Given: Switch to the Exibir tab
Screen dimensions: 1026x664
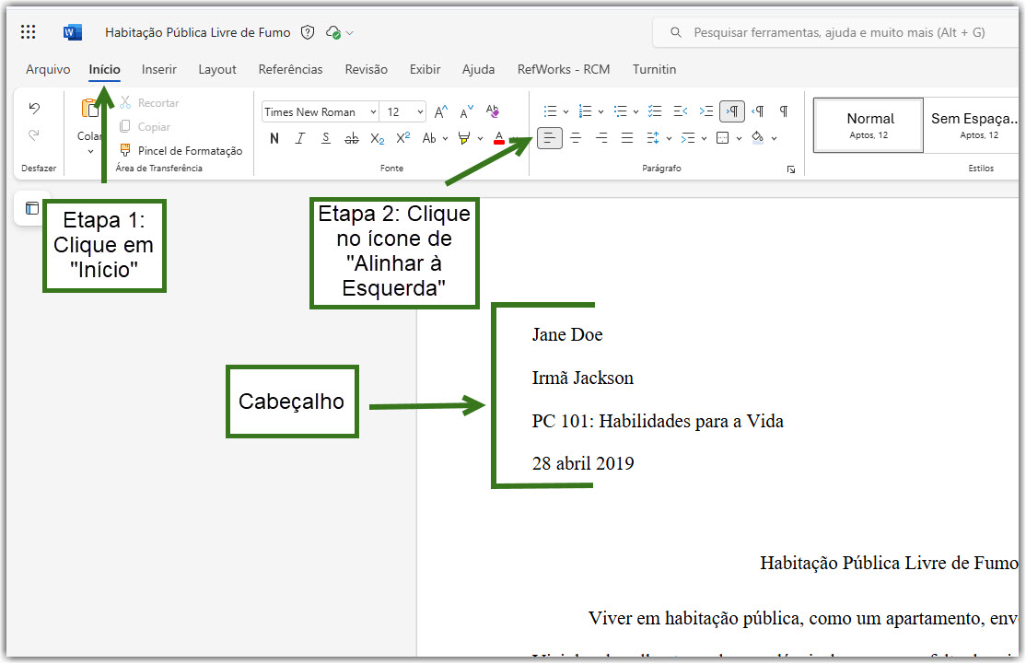Looking at the screenshot, I should (x=426, y=69).
